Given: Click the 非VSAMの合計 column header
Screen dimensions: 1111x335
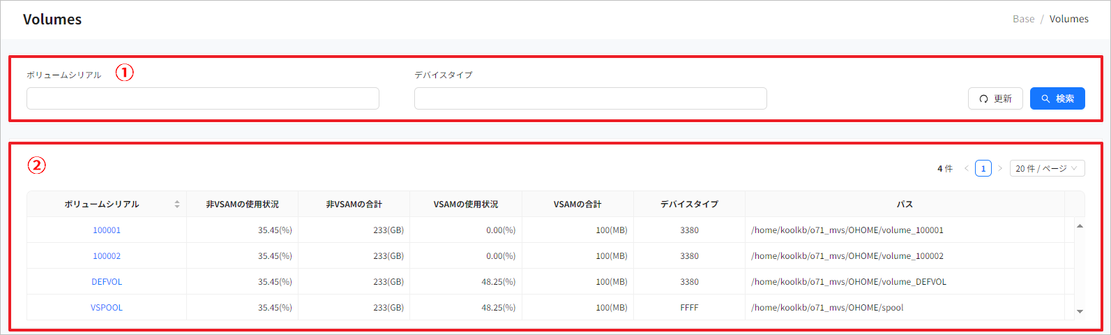Looking at the screenshot, I should pyautogui.click(x=354, y=204).
